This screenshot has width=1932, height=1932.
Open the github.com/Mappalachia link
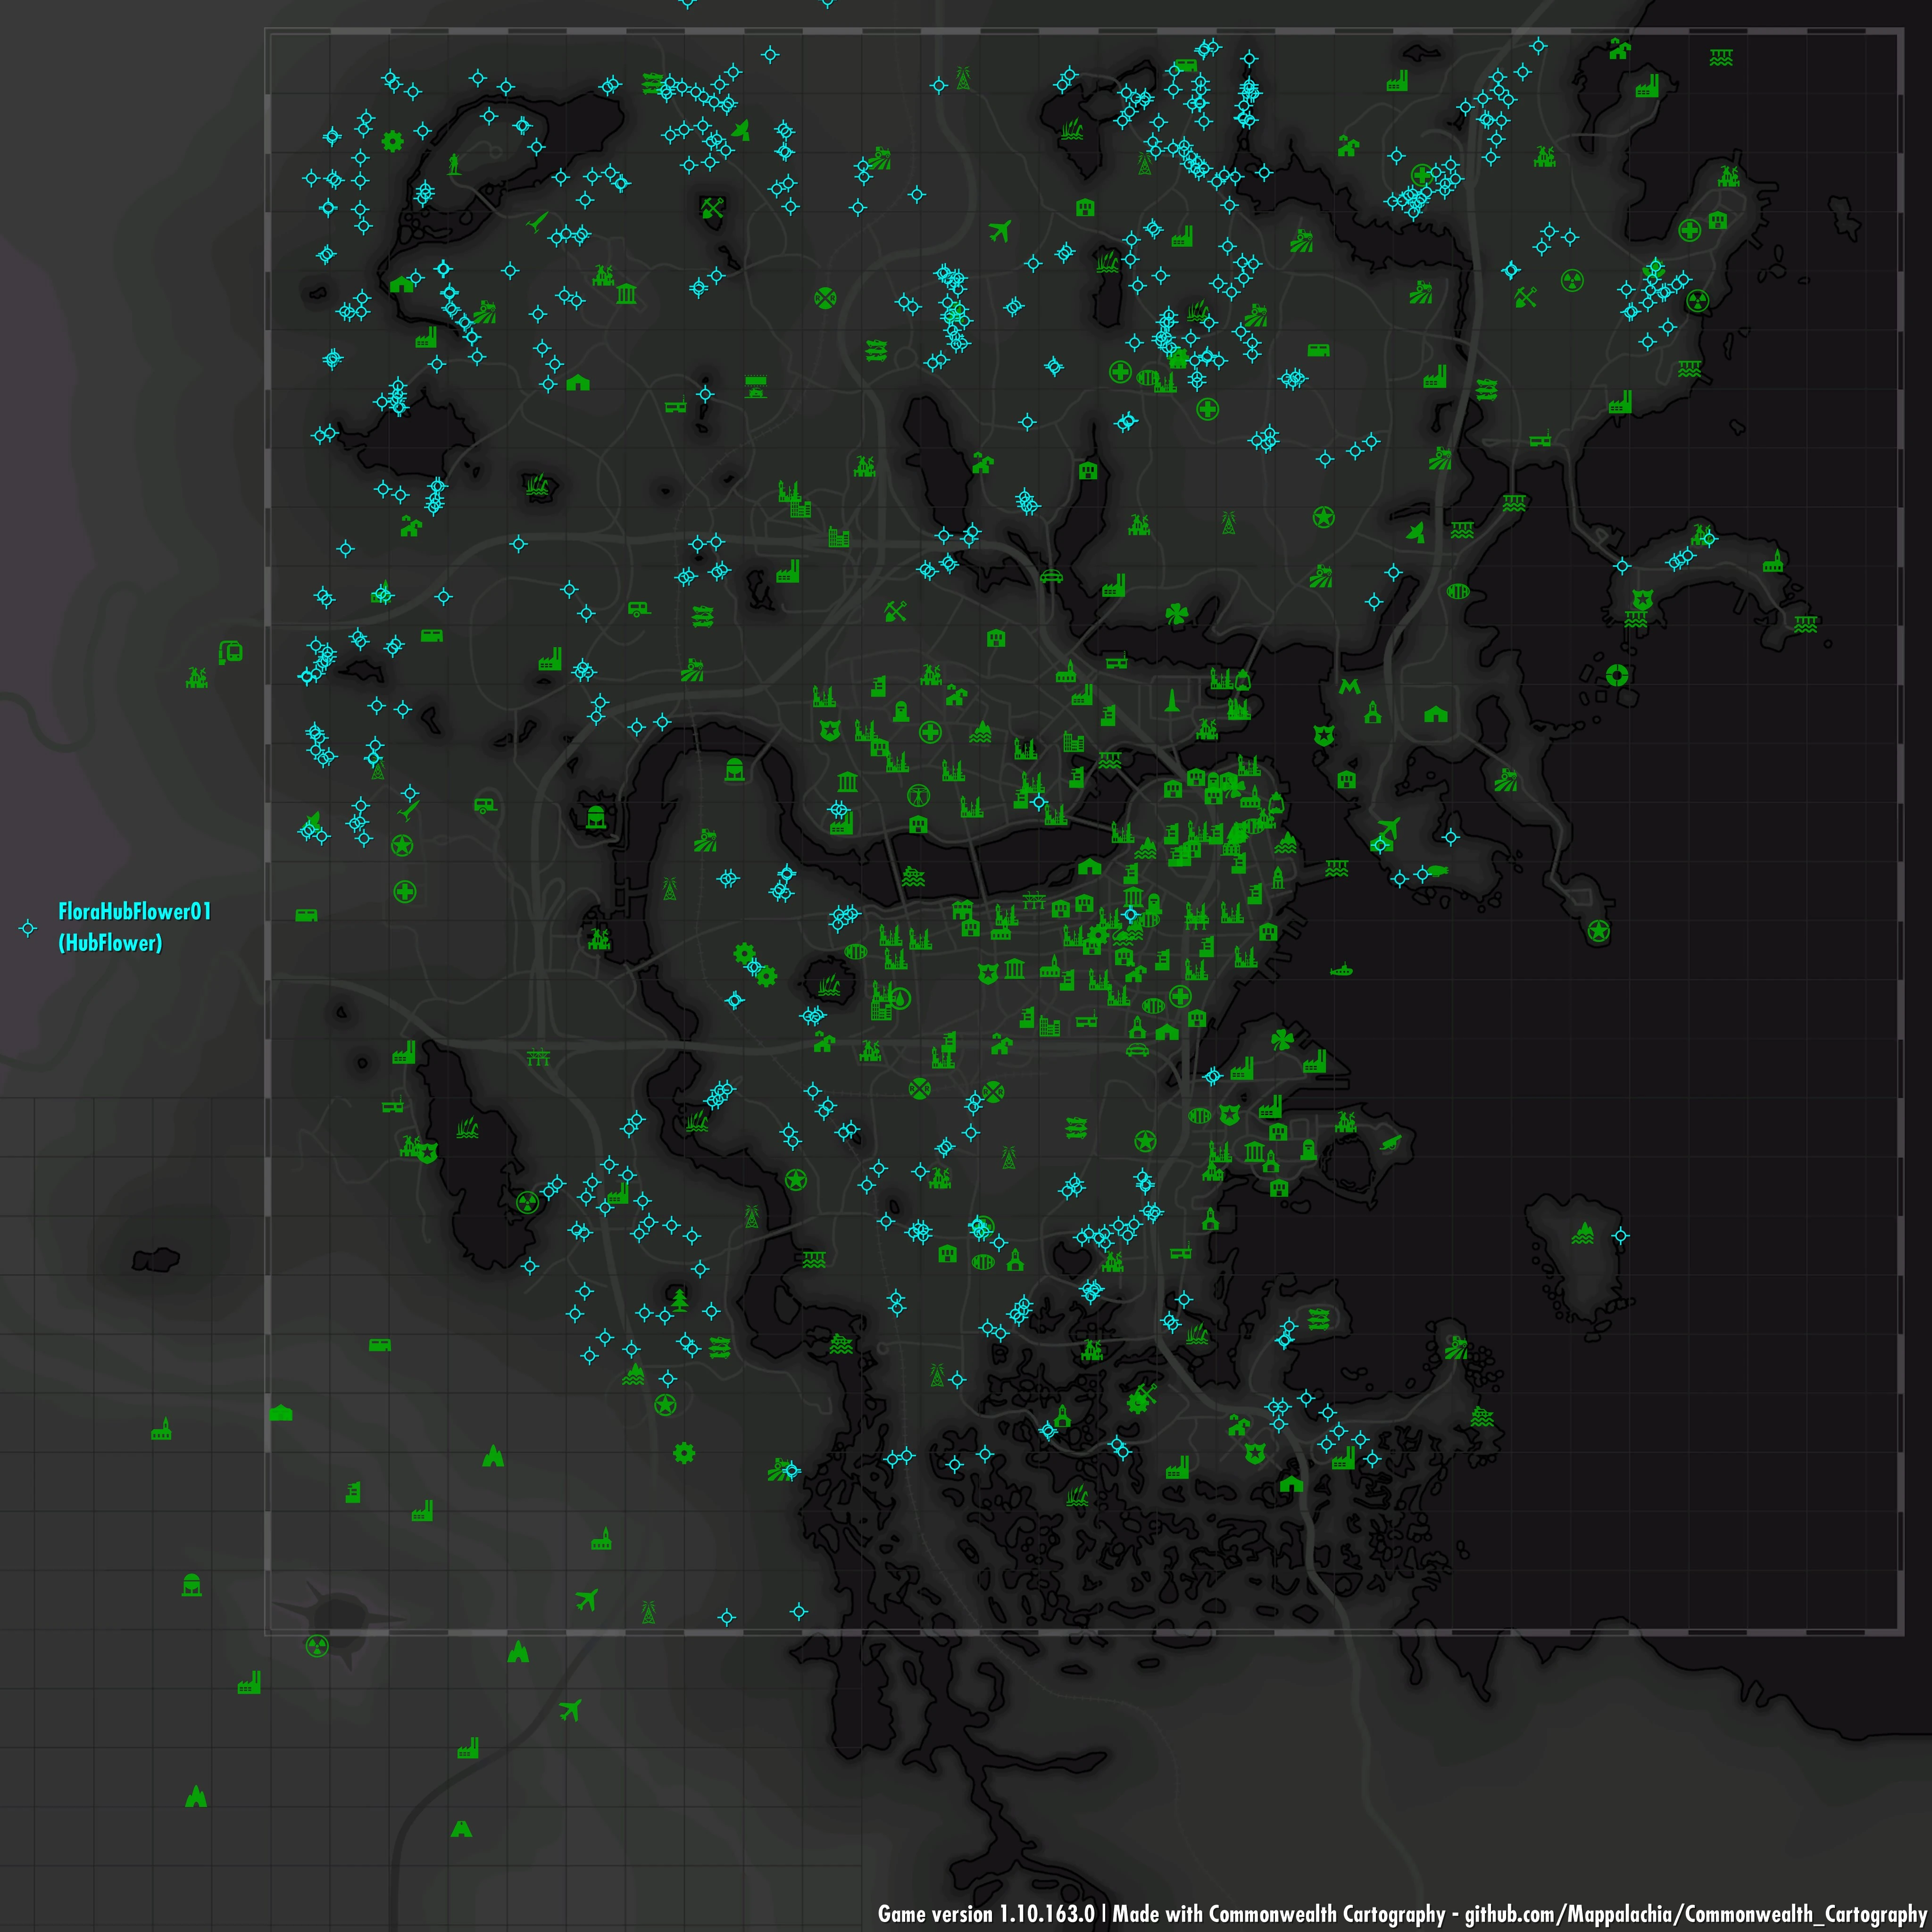tap(1695, 1914)
